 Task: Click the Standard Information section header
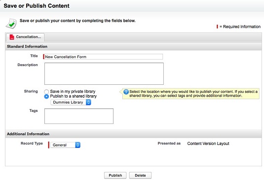pos(133,46)
